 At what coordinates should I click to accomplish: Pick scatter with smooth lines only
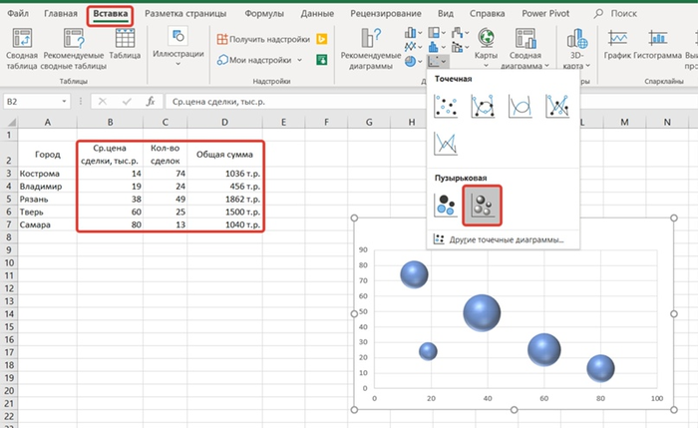520,106
